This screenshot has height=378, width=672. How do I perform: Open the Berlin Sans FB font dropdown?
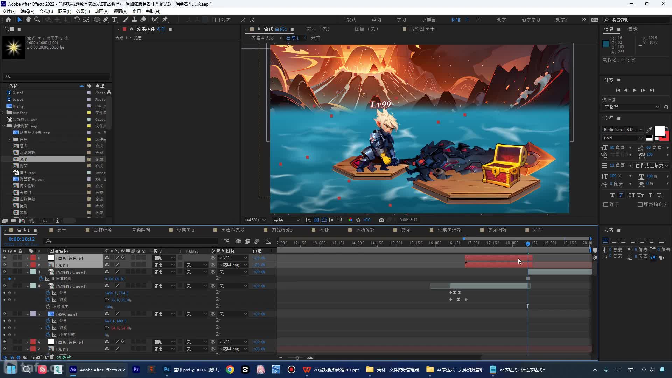(622, 129)
